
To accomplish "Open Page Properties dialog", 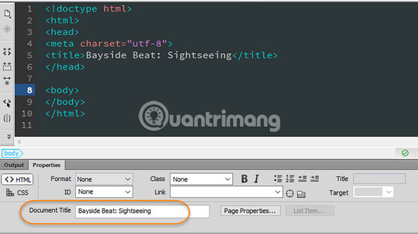I will pyautogui.click(x=250, y=211).
